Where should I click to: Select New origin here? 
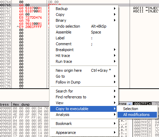[84, 70]
